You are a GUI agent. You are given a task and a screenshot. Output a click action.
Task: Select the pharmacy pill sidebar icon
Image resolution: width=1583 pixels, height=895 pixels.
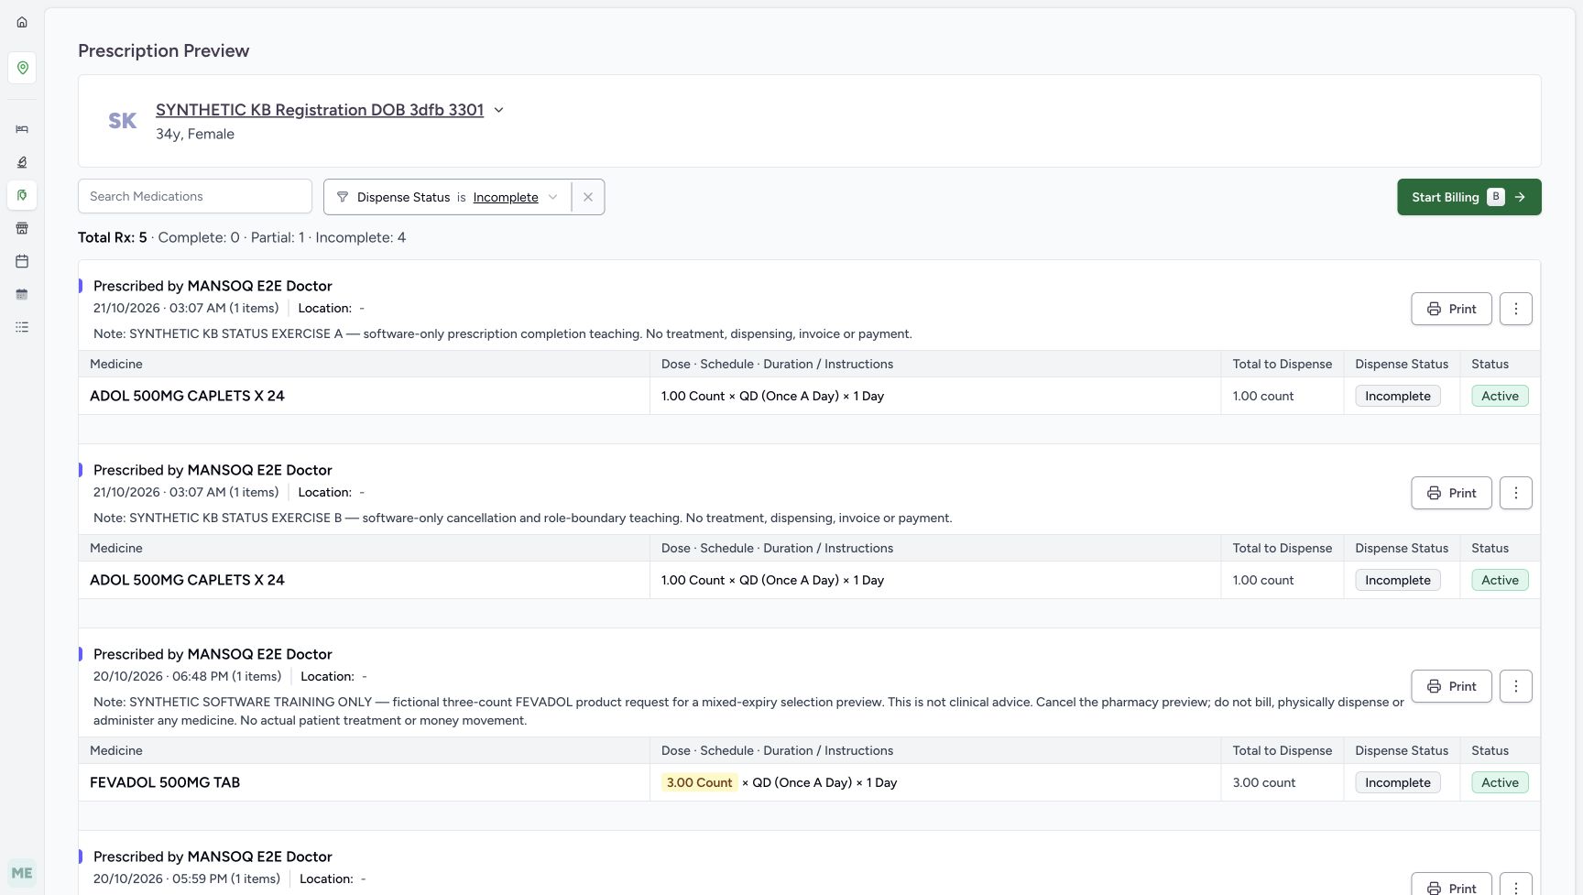click(22, 195)
